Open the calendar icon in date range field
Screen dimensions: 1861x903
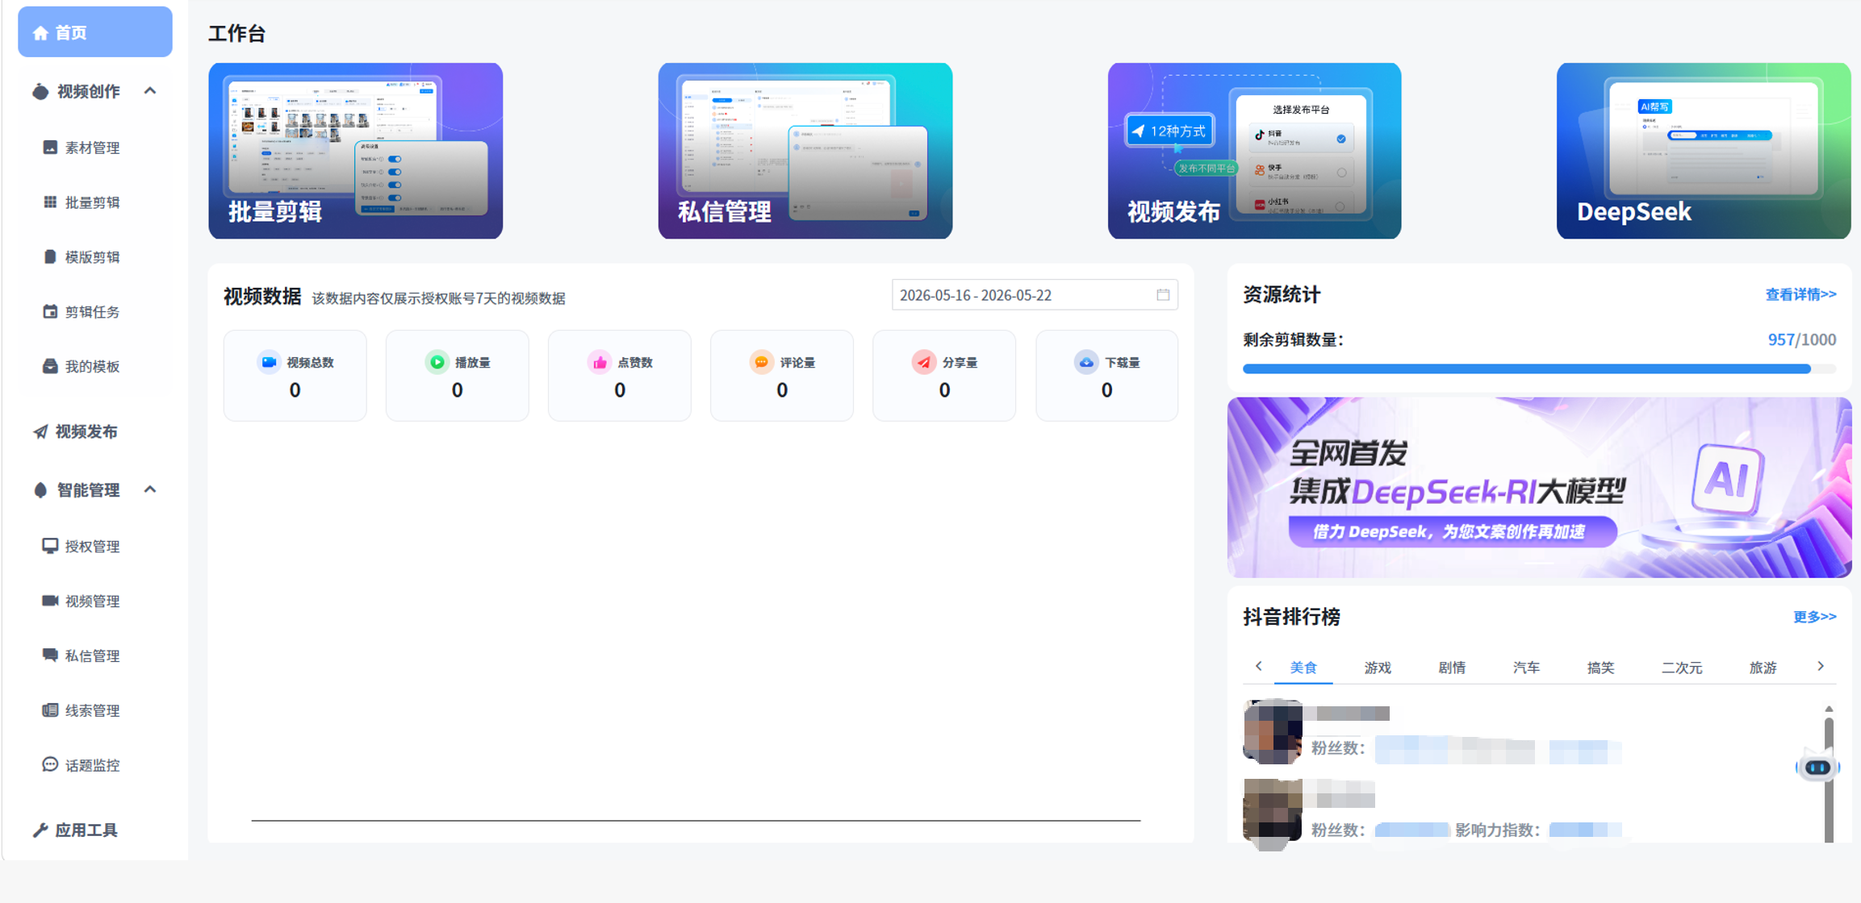[x=1163, y=295]
